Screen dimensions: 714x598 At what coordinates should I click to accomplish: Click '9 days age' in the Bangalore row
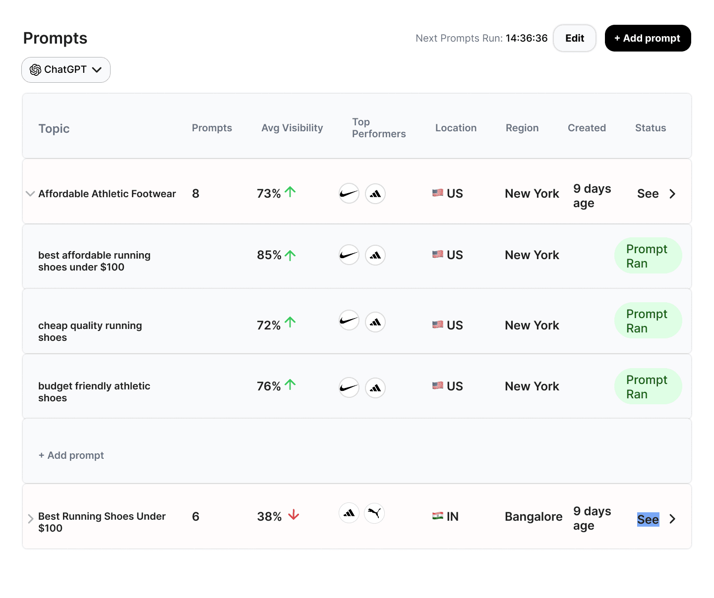pyautogui.click(x=592, y=518)
